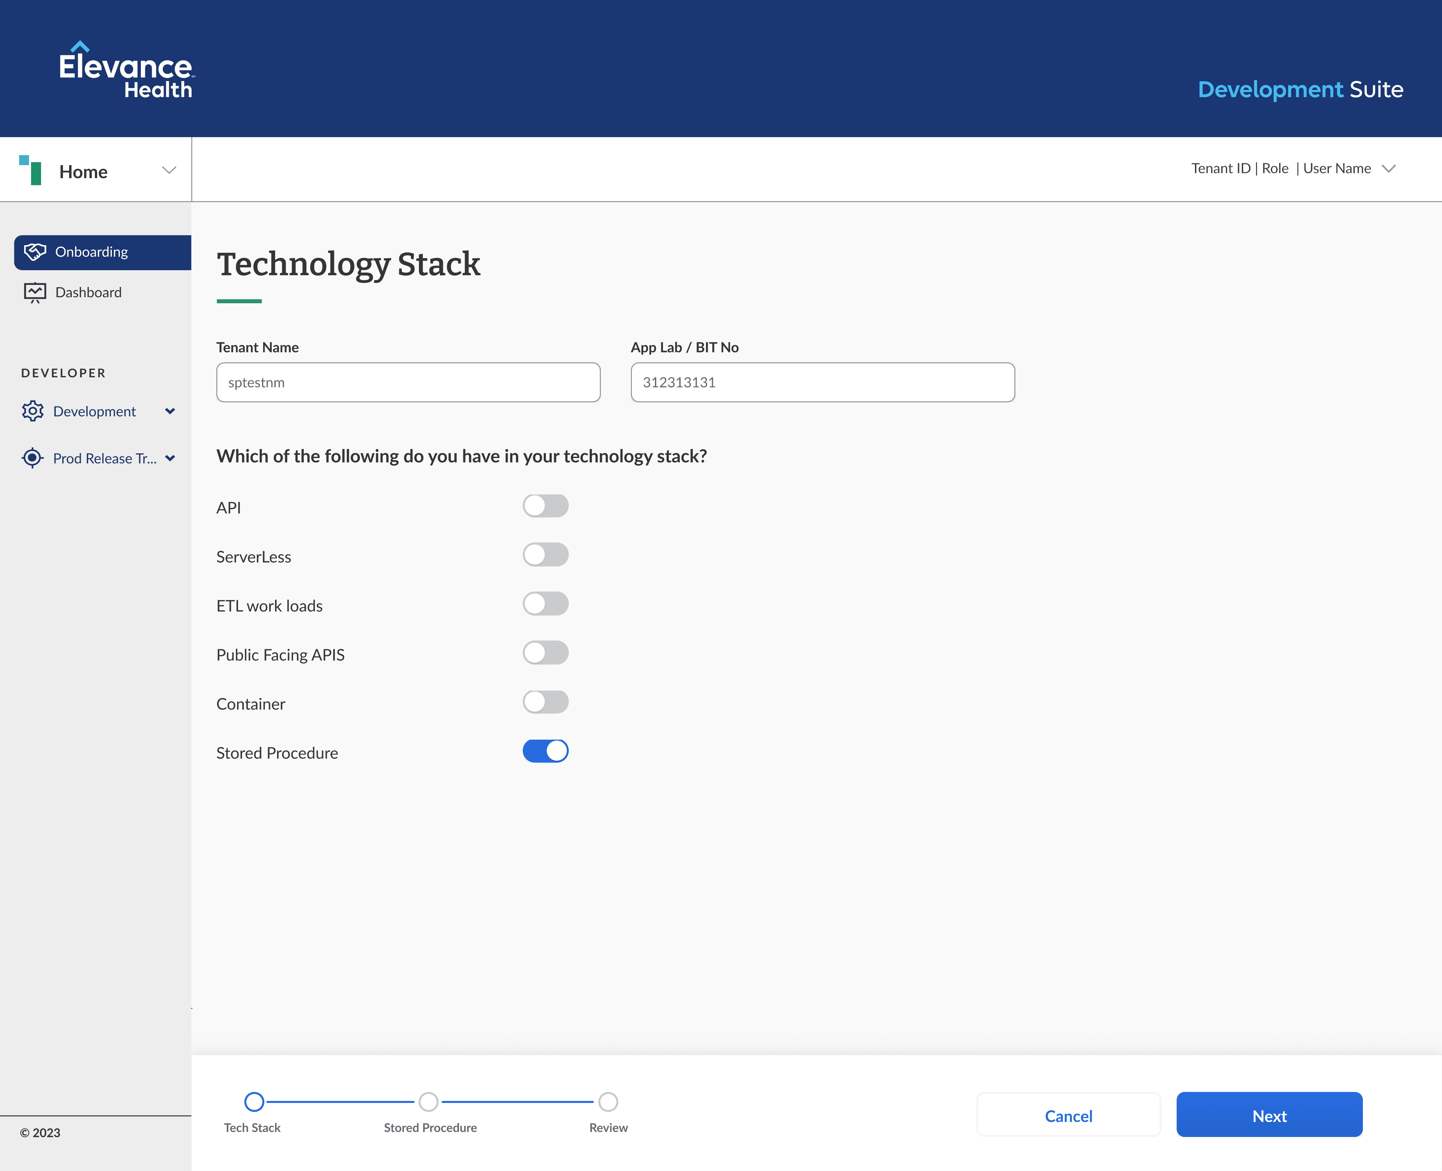Enable the API toggle

click(x=545, y=506)
